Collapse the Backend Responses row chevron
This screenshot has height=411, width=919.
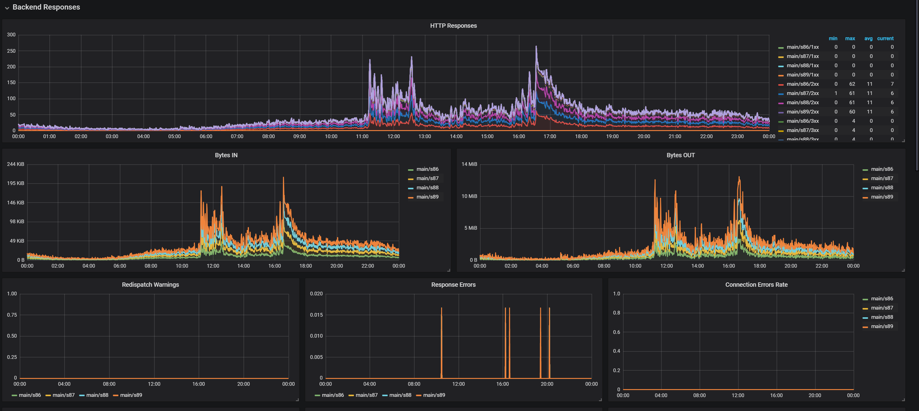(x=7, y=8)
